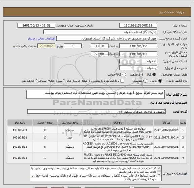This screenshot has height=188, width=194.
Task: Click the کد کالا column header
Action: click(x=166, y=123)
